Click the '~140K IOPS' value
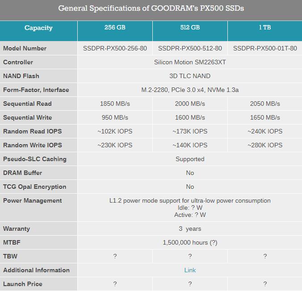The width and height of the screenshot is (302, 291). 190,145
